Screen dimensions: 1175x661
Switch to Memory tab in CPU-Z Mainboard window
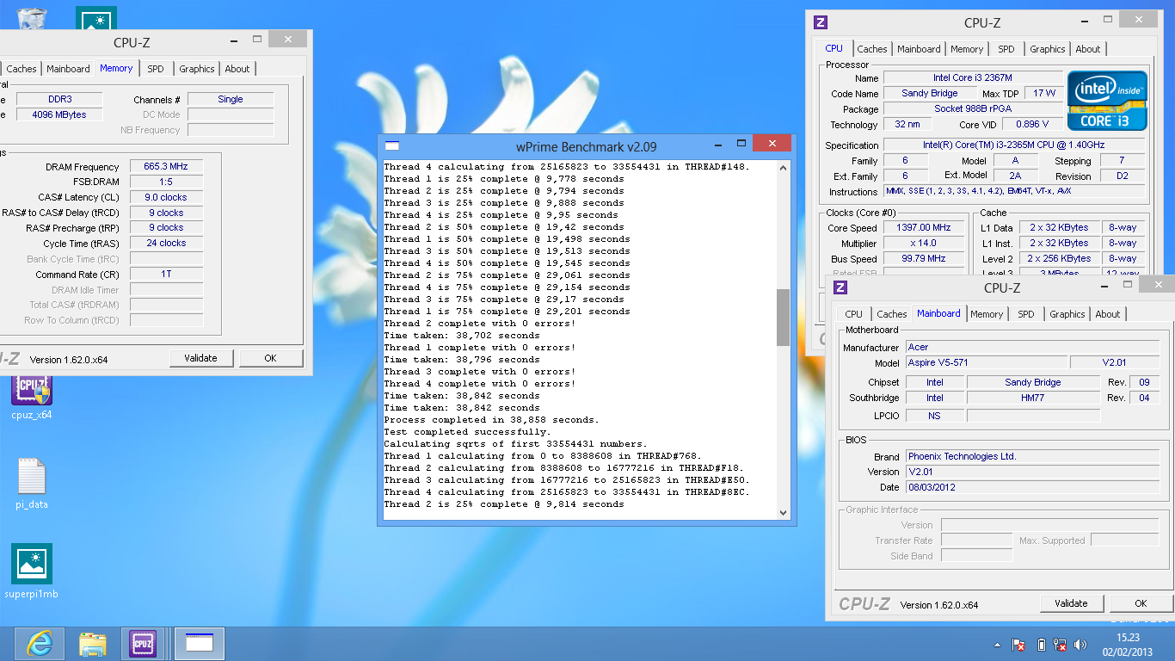point(987,314)
